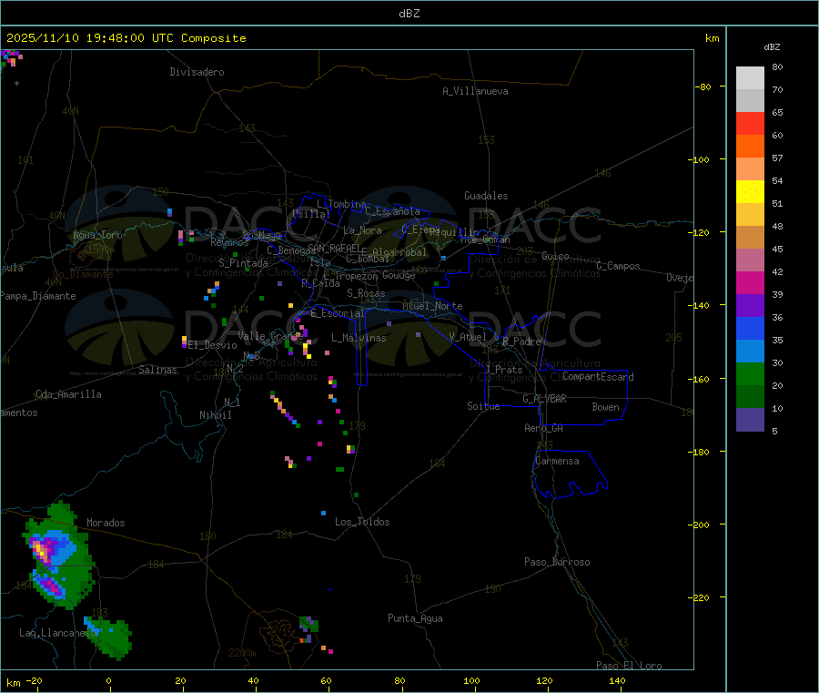Select the blue 35-36 dBZ legend swatch
Screen dimensions: 819x693
[x=750, y=328]
